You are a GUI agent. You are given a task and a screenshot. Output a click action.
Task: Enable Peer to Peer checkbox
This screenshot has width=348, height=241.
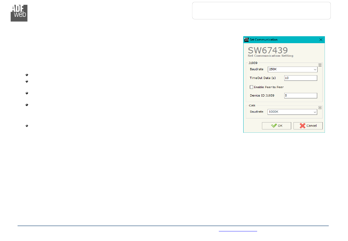click(251, 87)
